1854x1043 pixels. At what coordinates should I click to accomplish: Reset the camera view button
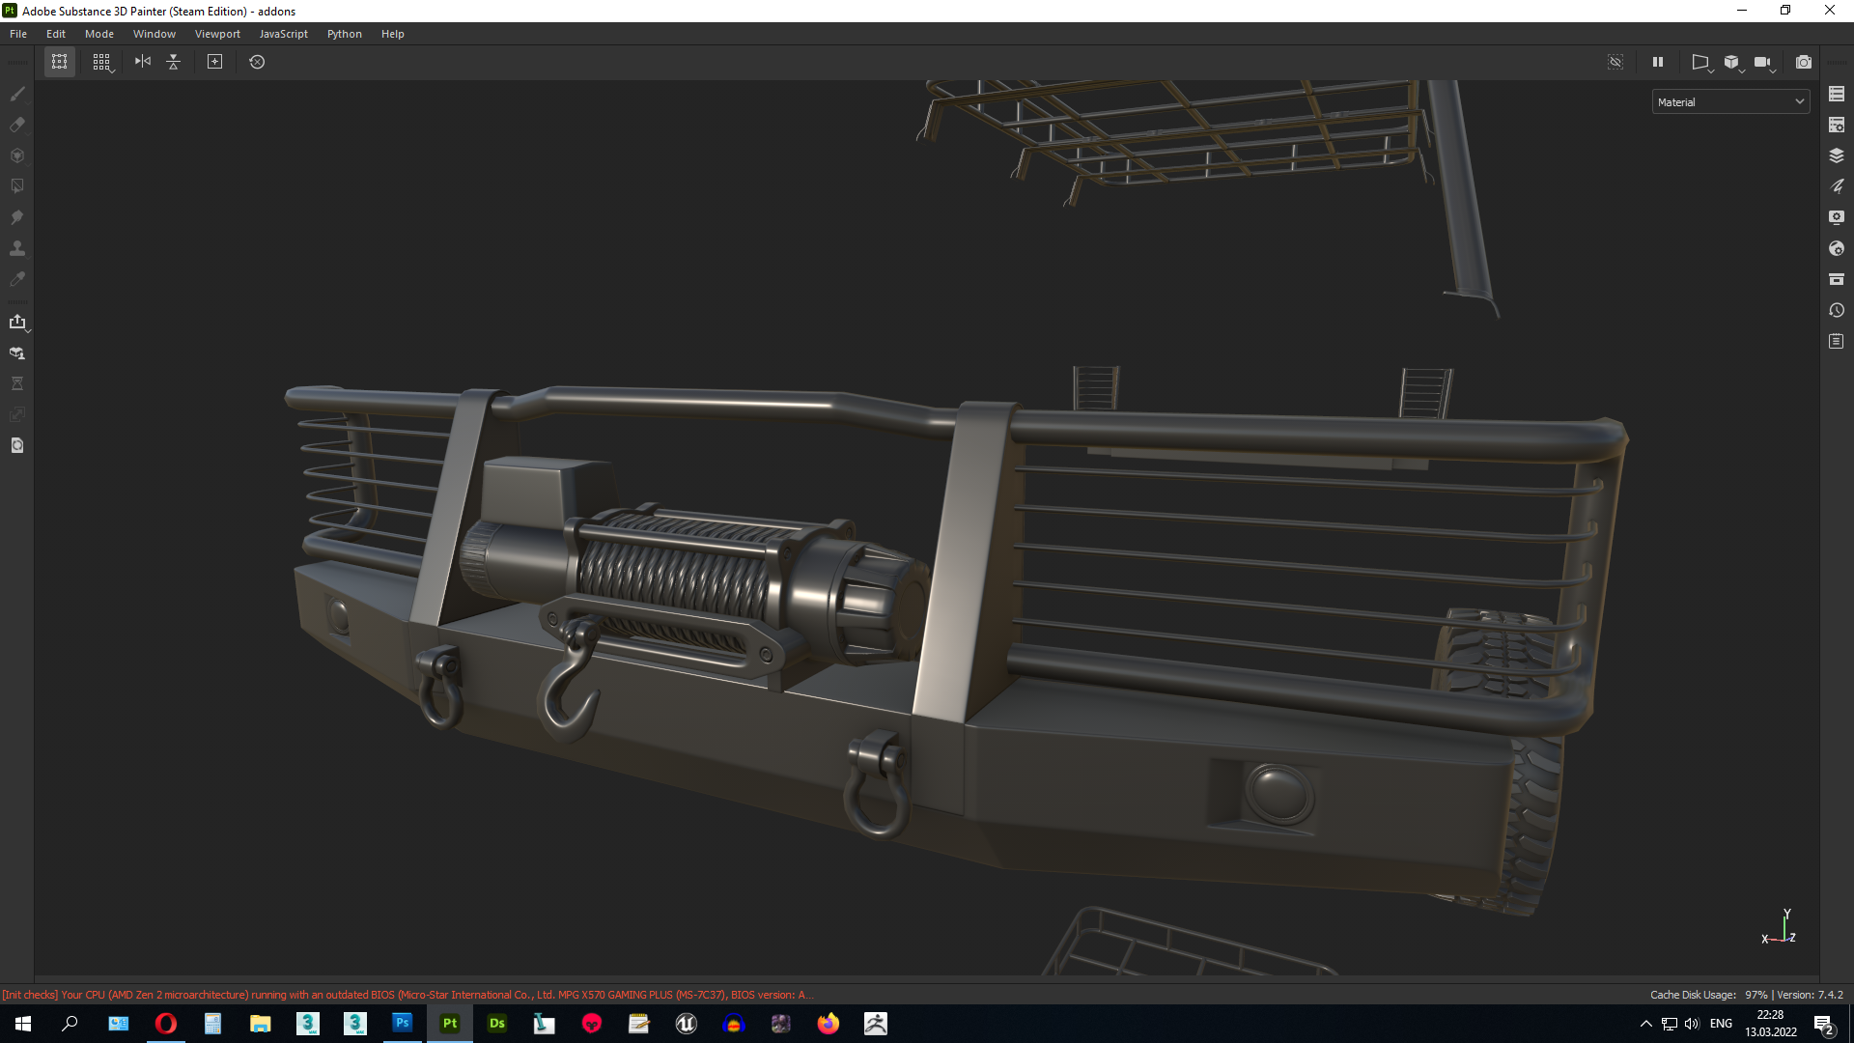pos(257,62)
